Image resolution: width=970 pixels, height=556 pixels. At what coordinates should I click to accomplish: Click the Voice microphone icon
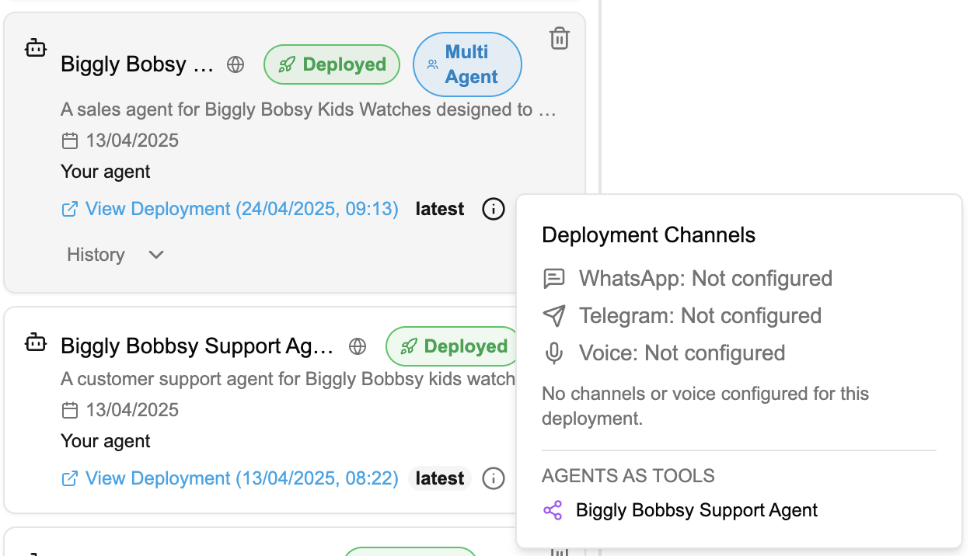553,353
